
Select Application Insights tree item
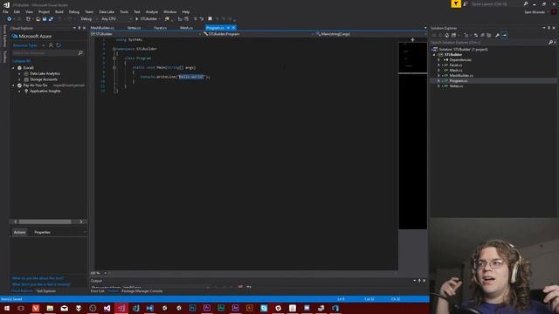45,91
